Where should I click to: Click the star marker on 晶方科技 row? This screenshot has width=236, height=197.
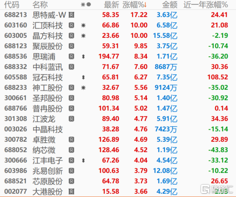(83, 36)
